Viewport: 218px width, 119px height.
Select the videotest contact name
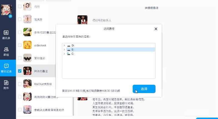(40, 45)
